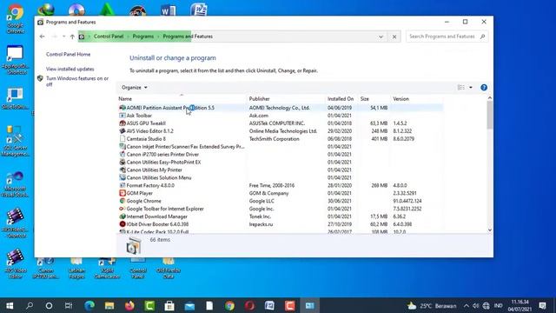Sort by the Size column header
The height and width of the screenshot is (313, 556).
(x=365, y=98)
